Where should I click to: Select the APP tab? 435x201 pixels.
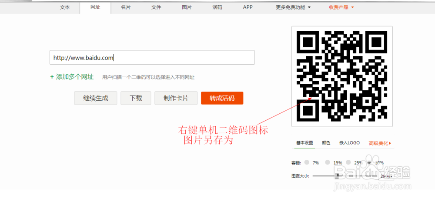(x=248, y=7)
